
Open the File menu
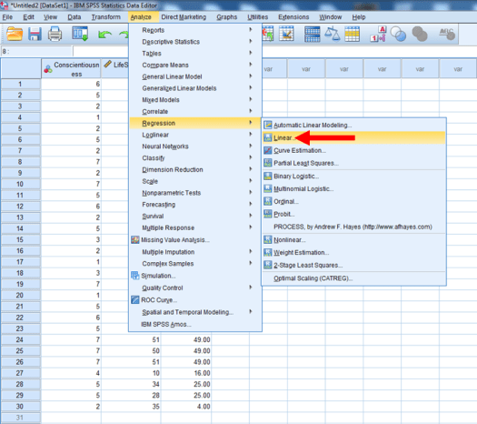coord(7,17)
